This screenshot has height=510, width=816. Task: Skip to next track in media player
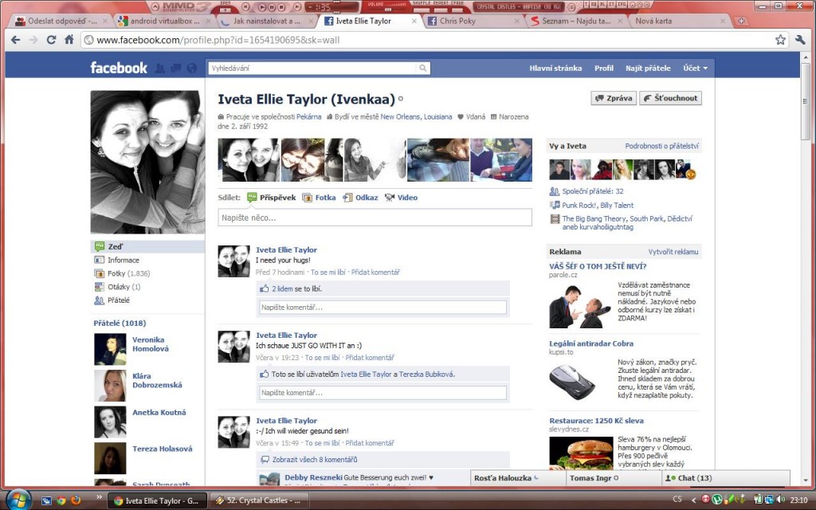coord(296,6)
